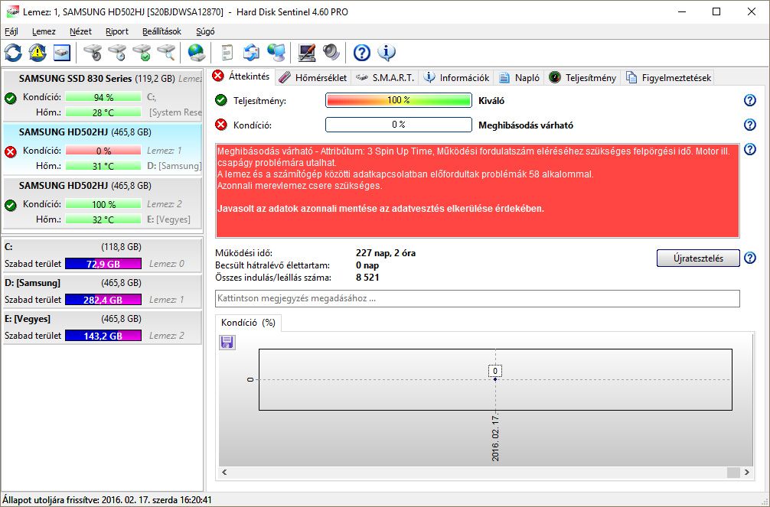Click the hard disk with speaker toolbar icon
The image size is (770, 507).
pos(93,53)
